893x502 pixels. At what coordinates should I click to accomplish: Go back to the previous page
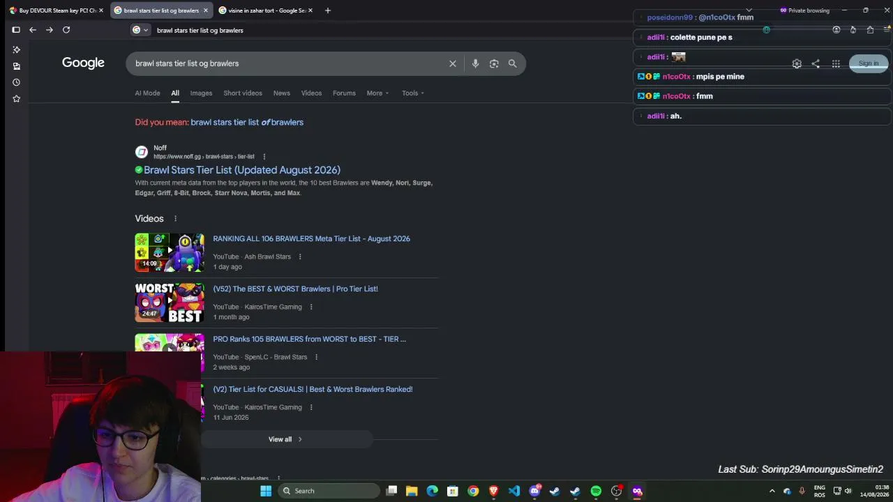pos(33,30)
